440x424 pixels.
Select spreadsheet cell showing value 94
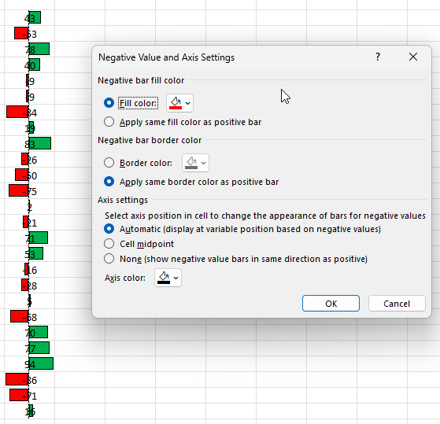tap(29, 363)
